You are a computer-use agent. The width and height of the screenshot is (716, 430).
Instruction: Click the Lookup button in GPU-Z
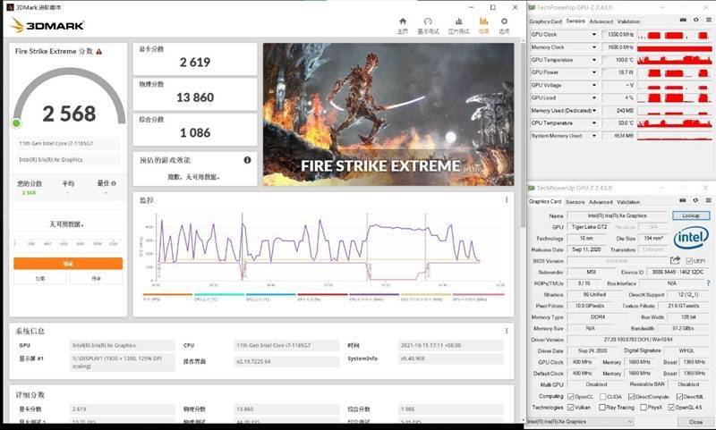(691, 215)
